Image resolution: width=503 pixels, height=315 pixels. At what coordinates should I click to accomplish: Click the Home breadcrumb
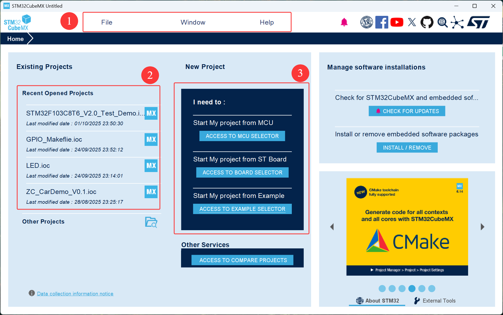click(x=15, y=39)
